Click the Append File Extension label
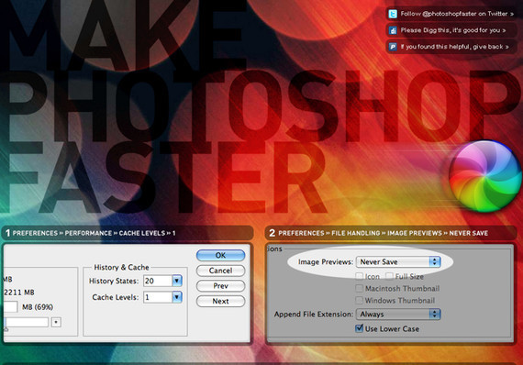Image resolution: width=523 pixels, height=365 pixels. [x=314, y=315]
